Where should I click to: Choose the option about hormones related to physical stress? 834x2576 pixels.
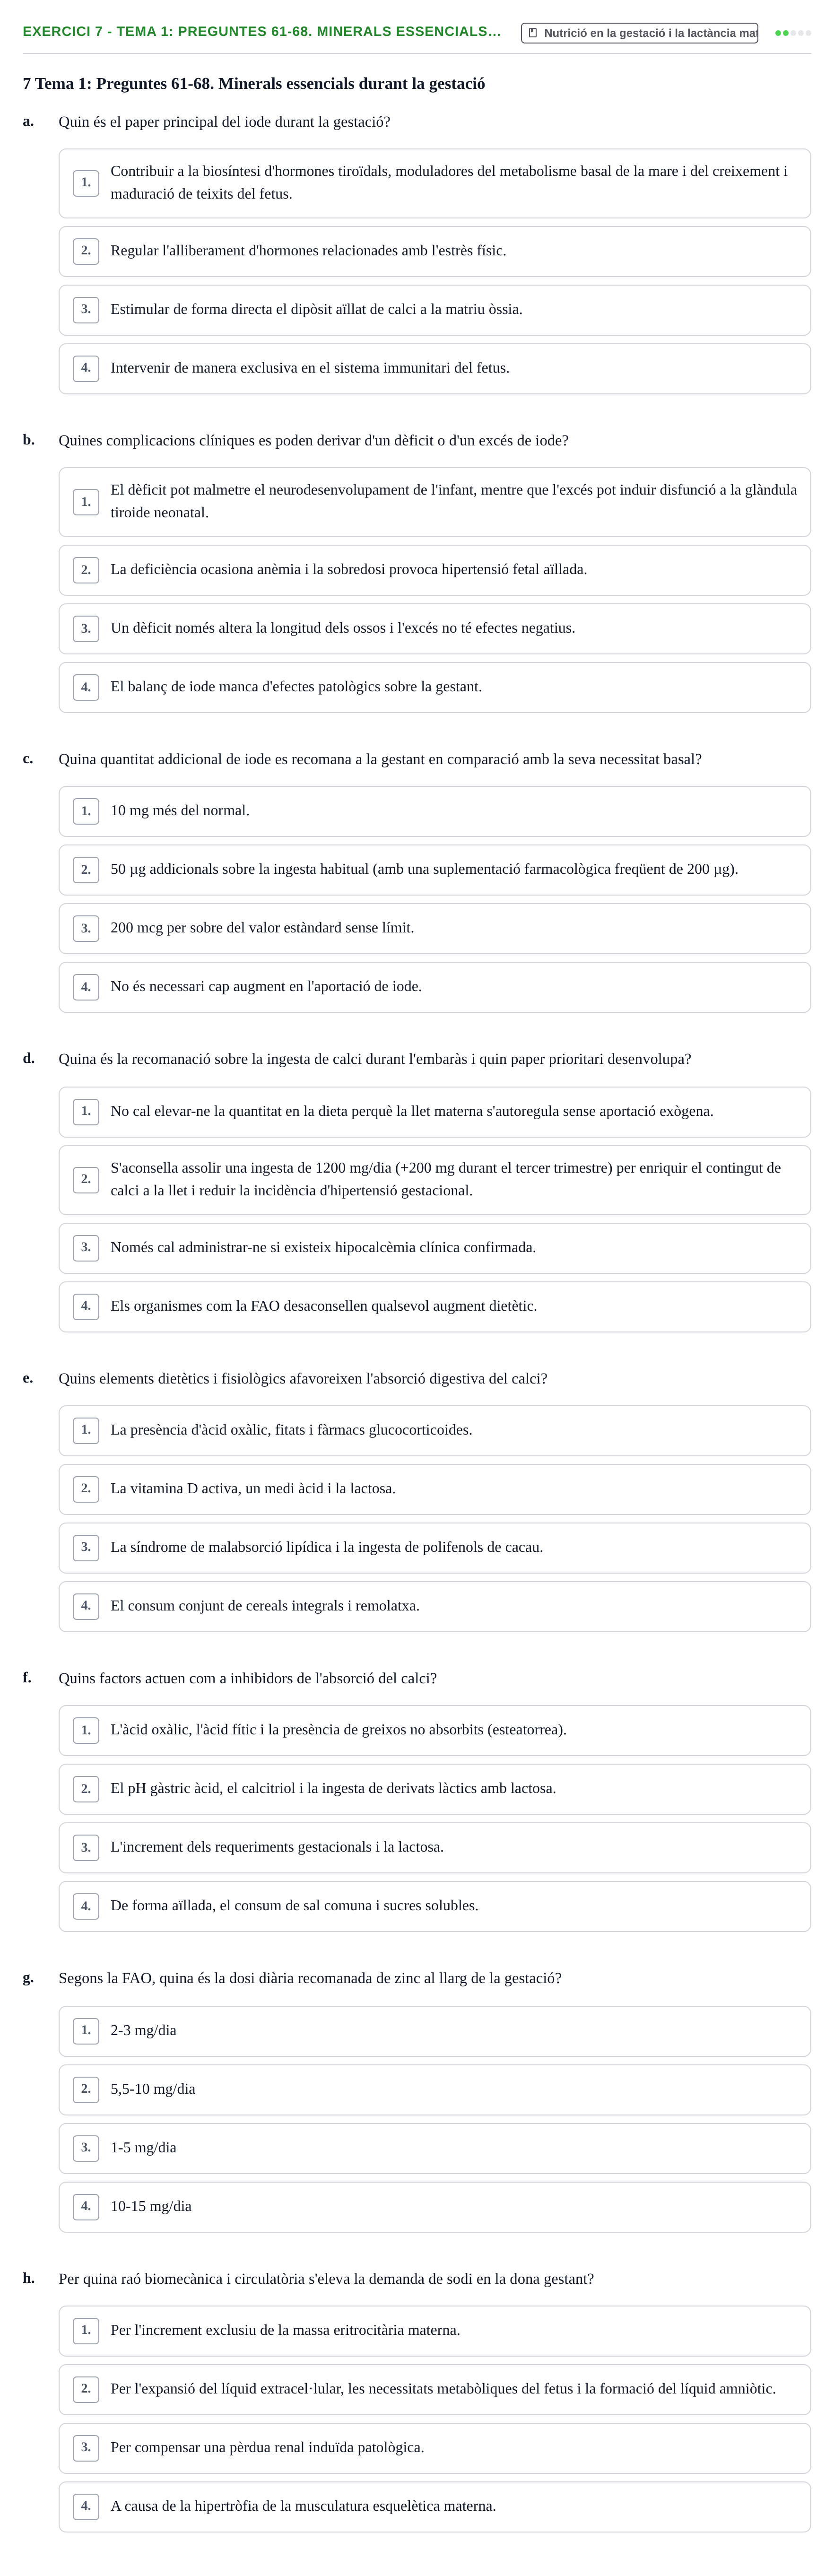[434, 251]
